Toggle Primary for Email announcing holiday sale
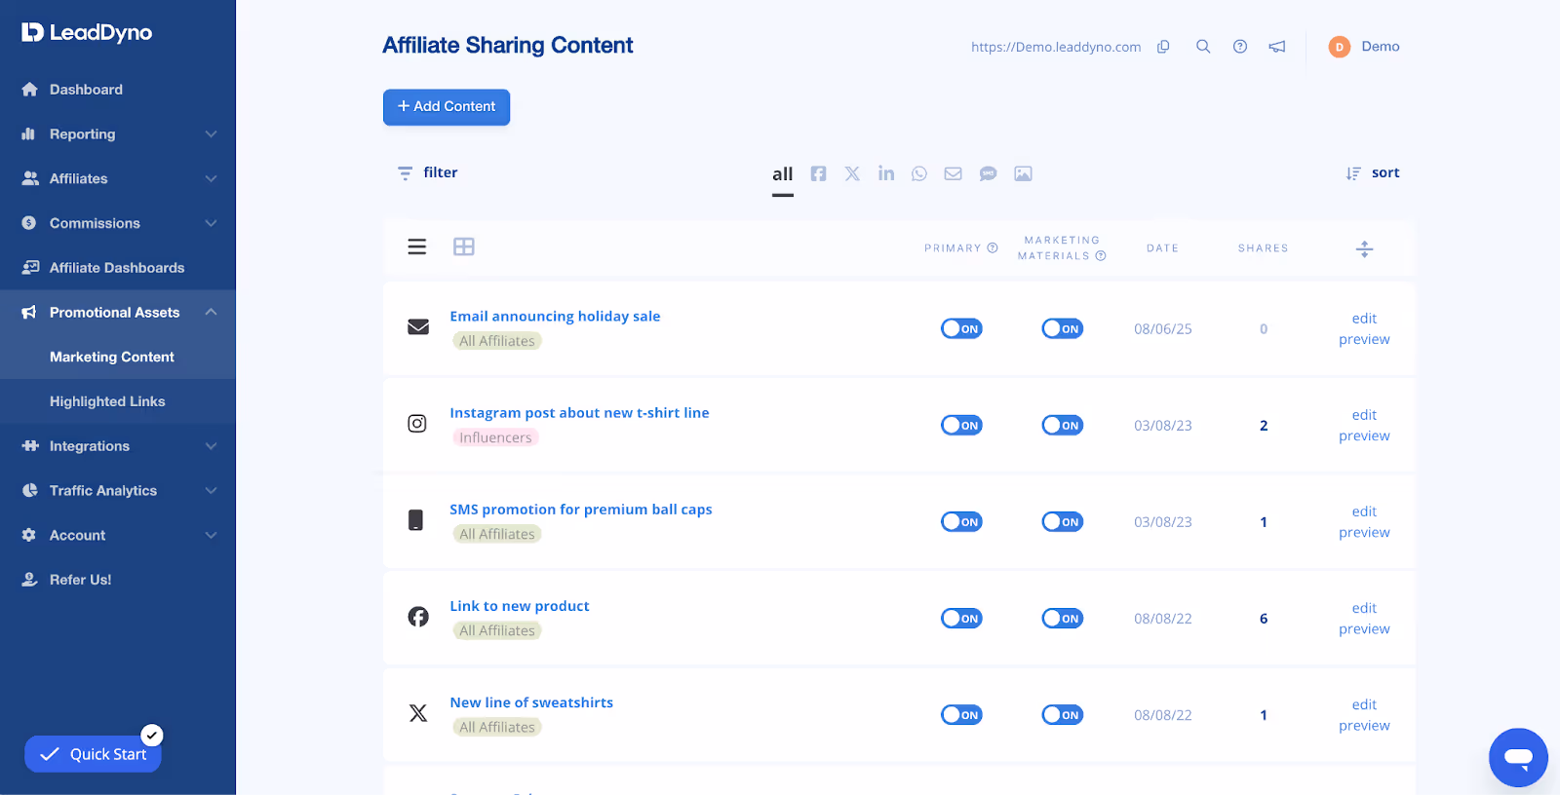The image size is (1560, 795). click(x=961, y=328)
